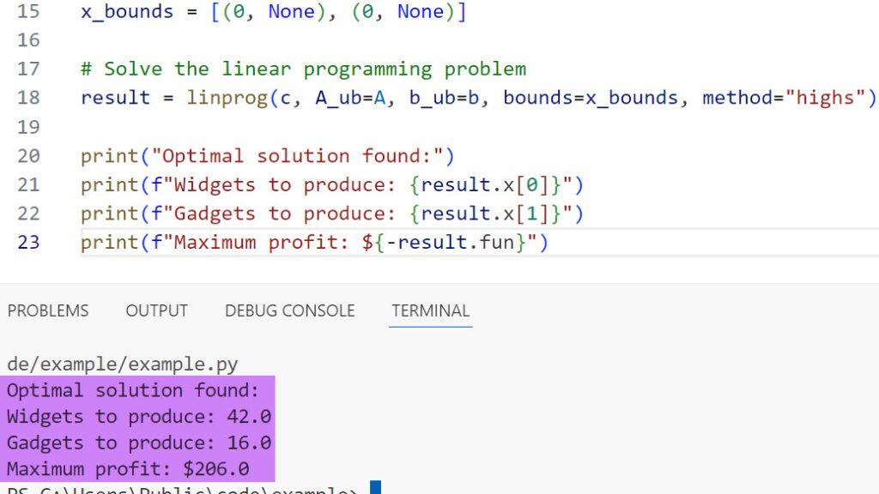879x494 pixels.
Task: Click the x_bounds variable on line 15
Action: click(x=127, y=12)
